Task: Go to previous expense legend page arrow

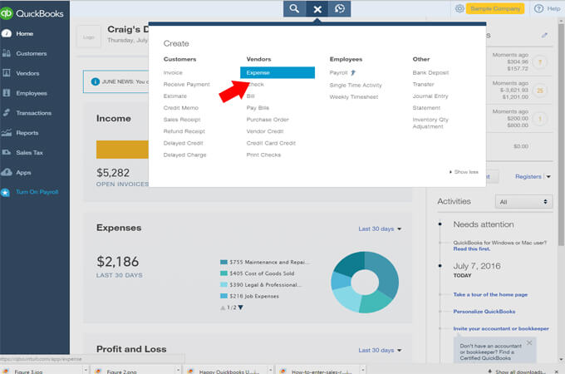Action: click(223, 308)
